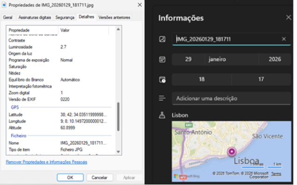The width and height of the screenshot is (297, 185).
Task: Select the hour field showing 18
Action: point(202,79)
